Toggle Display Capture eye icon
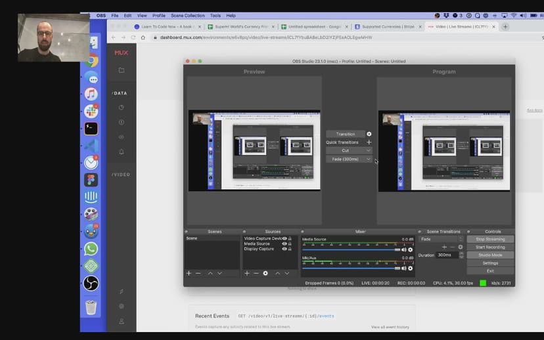 click(x=284, y=249)
